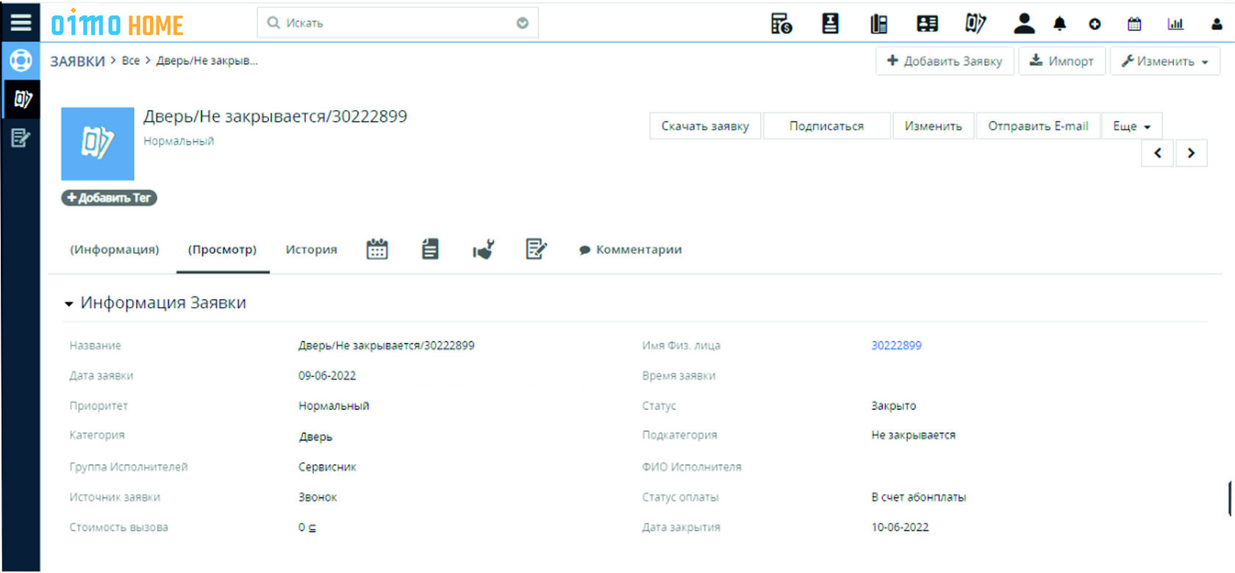This screenshot has height=573, width=1235.
Task: Click the user profile icon in the top bar
Action: click(1217, 24)
